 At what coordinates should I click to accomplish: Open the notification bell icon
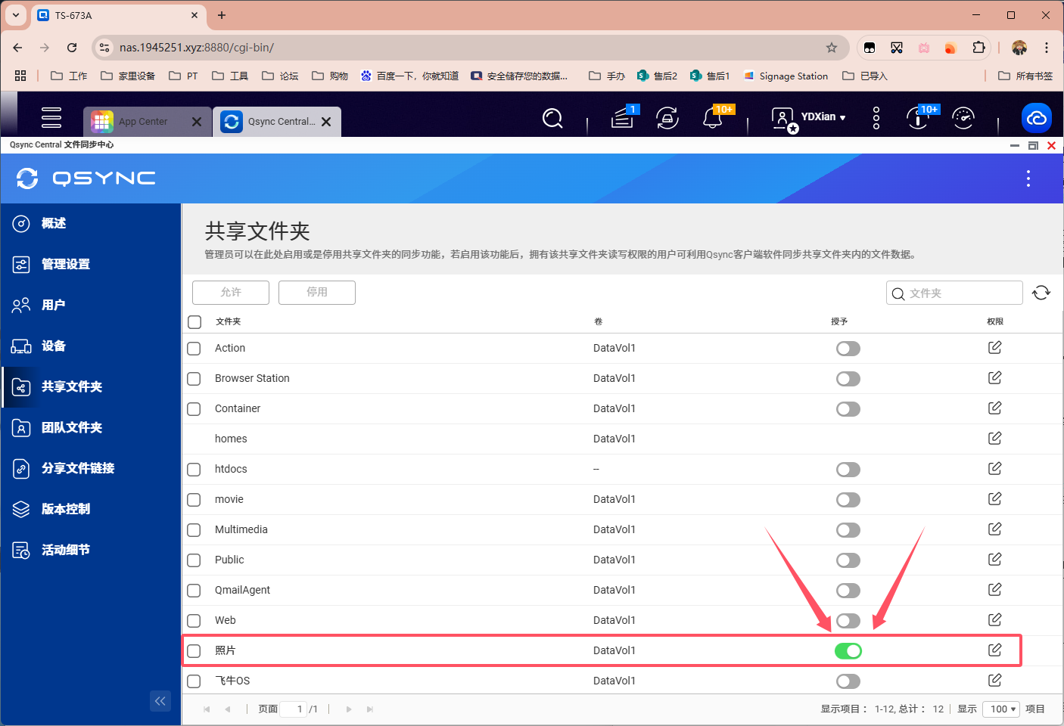(712, 118)
